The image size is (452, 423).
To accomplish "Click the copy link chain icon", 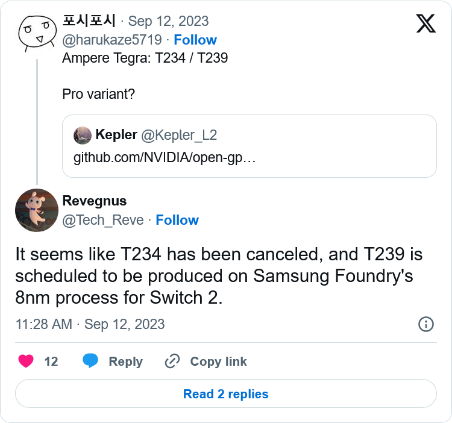I will (x=172, y=361).
